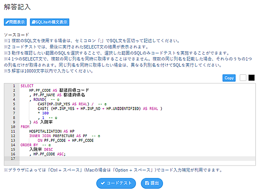The image size is (258, 193).
Task: Click the save icon on 提出
Action: tap(147, 183)
